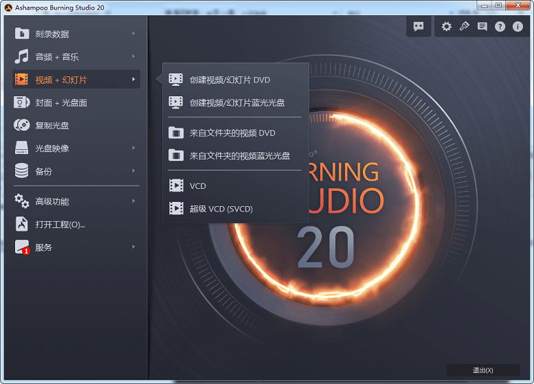The height and width of the screenshot is (384, 534).
Task: Click the film icon beside 超级 VCD (SVCD)
Action: pyautogui.click(x=176, y=208)
